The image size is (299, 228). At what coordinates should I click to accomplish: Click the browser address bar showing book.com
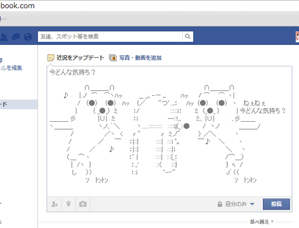point(150,5)
